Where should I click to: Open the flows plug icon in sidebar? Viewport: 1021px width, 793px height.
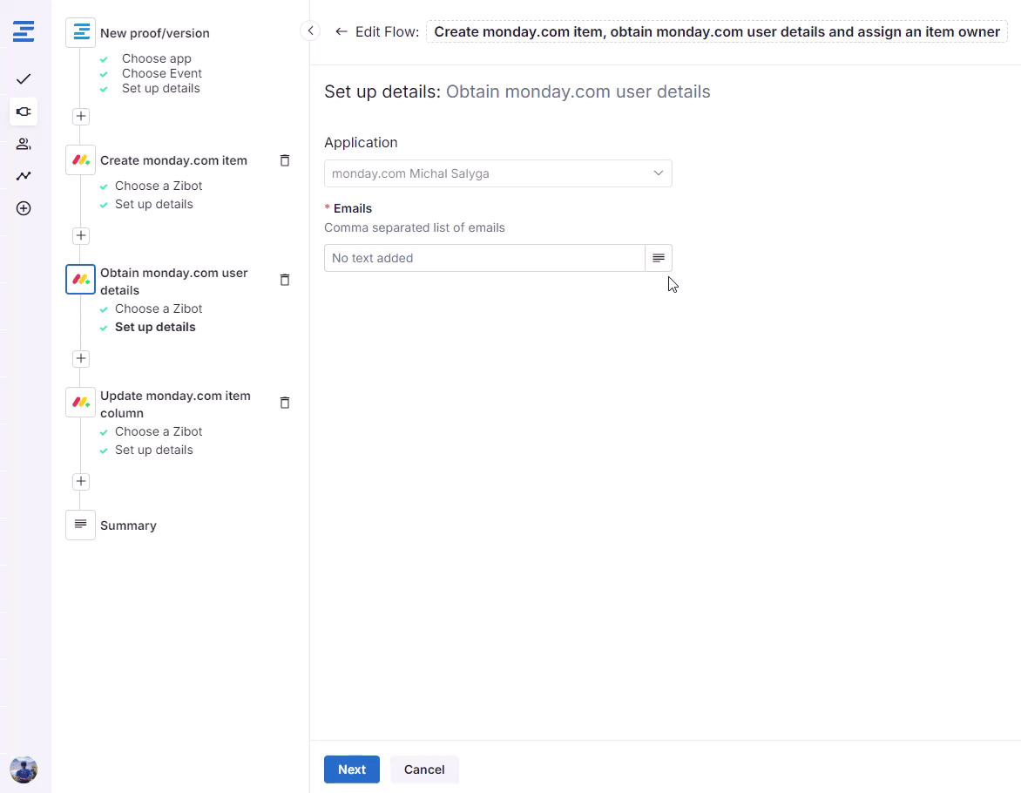click(x=24, y=112)
